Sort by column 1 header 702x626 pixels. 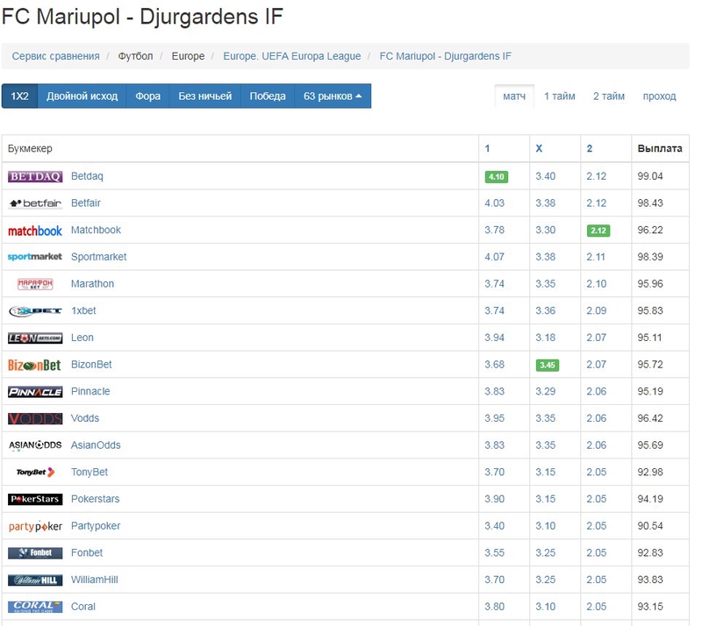pyautogui.click(x=487, y=148)
